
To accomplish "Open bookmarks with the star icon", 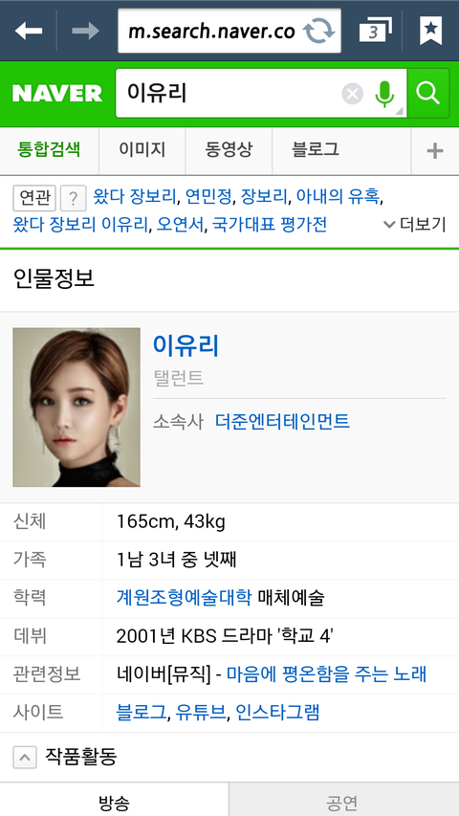I will 430,31.
